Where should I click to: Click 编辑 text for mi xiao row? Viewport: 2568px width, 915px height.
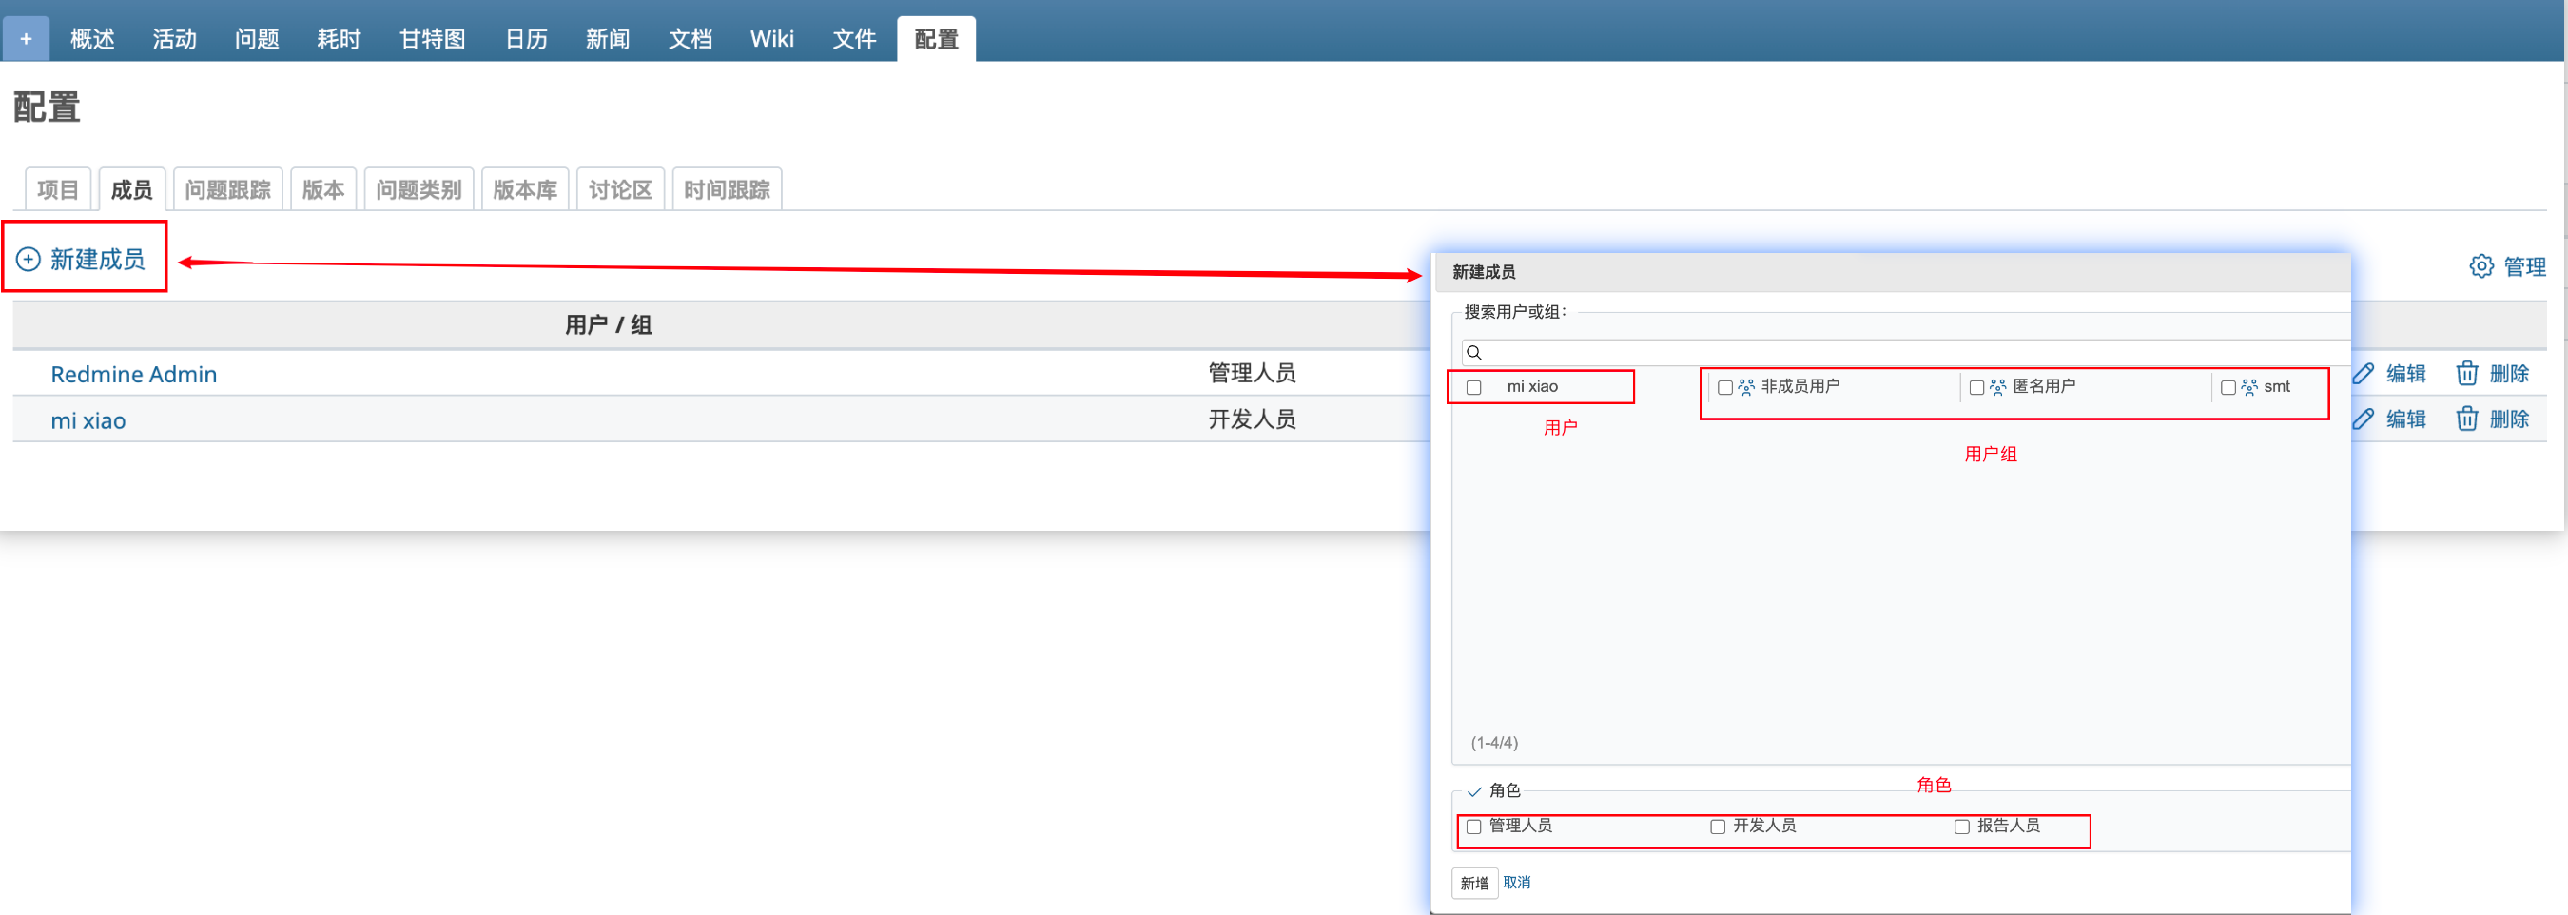[x=2405, y=419]
